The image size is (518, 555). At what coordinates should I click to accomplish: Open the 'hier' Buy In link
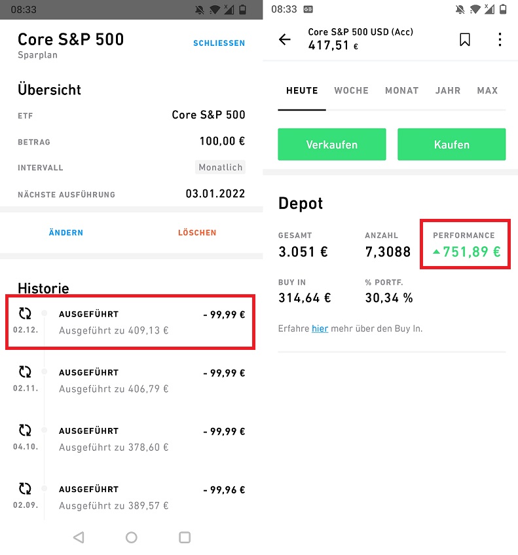coord(320,328)
